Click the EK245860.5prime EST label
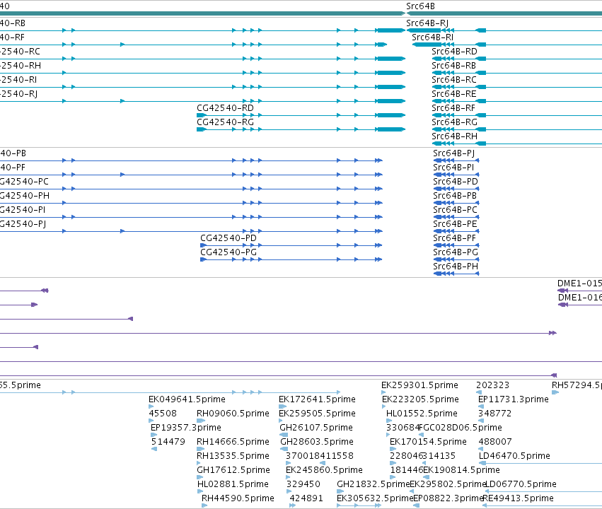The width and height of the screenshot is (602, 509). [324, 471]
